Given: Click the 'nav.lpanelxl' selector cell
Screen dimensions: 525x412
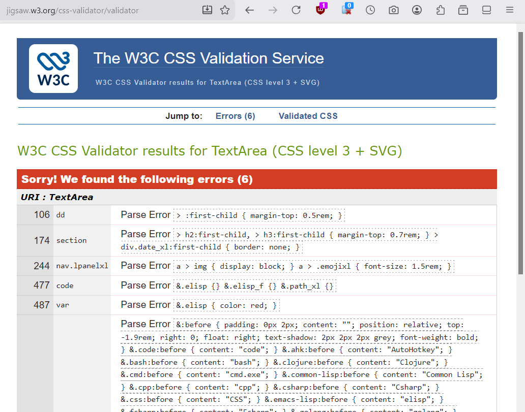Looking at the screenshot, I should (82, 266).
